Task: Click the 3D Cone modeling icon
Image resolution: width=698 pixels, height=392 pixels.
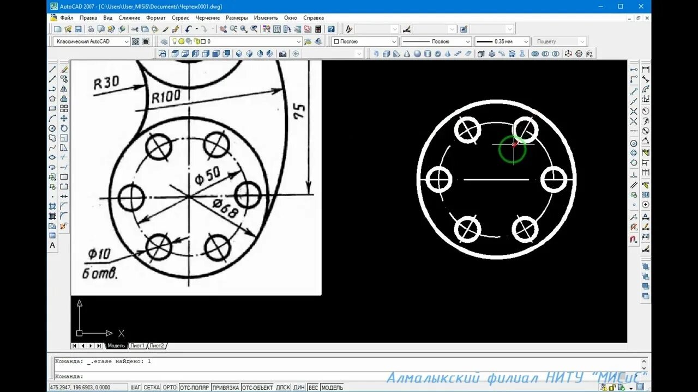Action: pos(407,53)
